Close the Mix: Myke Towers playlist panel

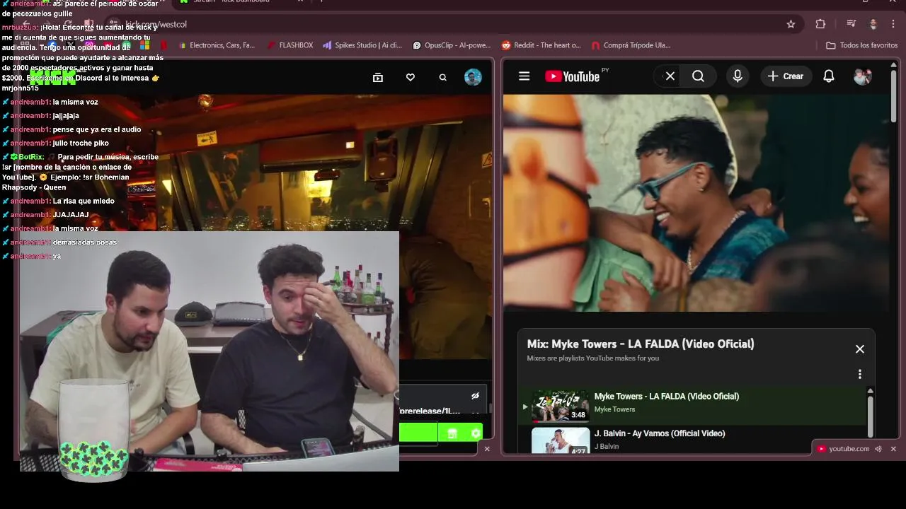click(x=860, y=349)
